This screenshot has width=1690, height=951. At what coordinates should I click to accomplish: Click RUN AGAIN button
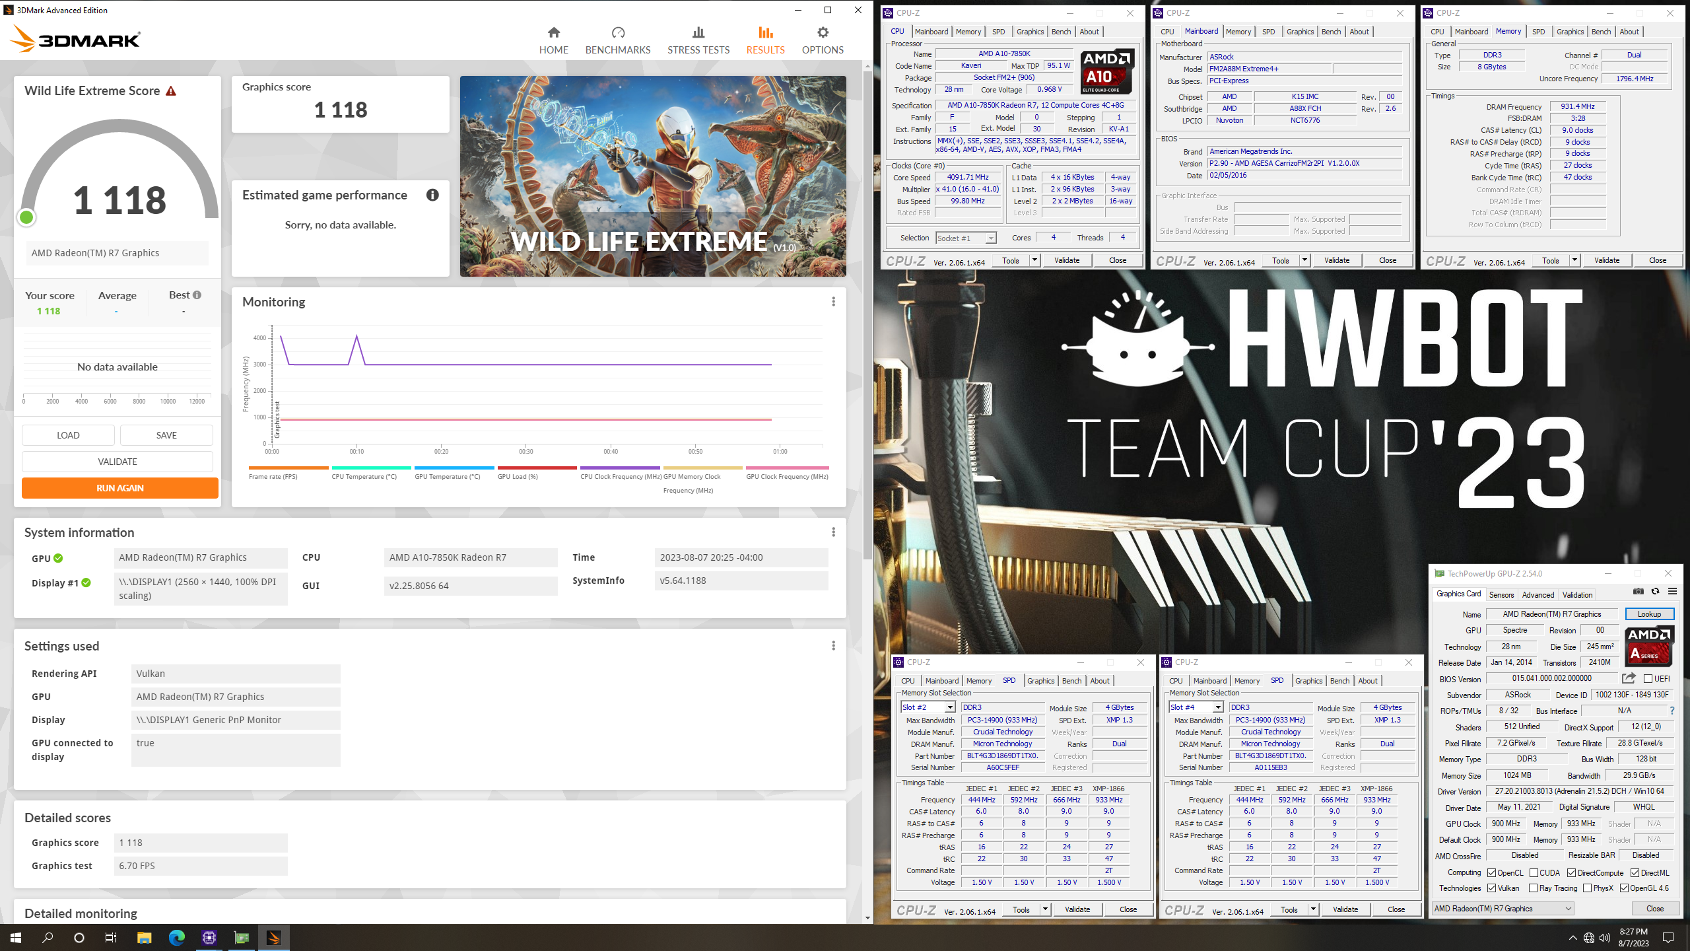point(120,488)
